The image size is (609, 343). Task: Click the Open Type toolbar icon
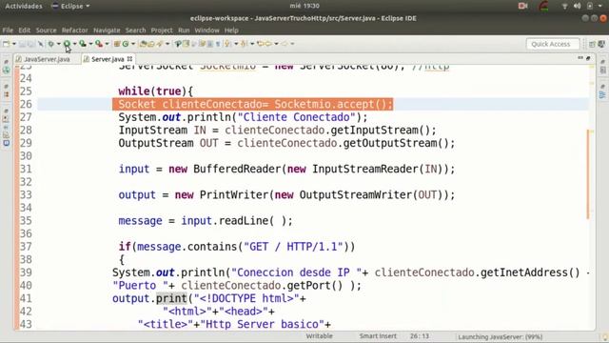(x=144, y=44)
